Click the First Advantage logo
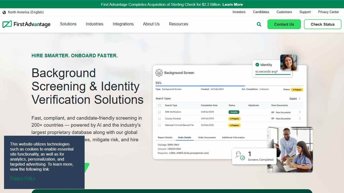Image resolution: width=344 pixels, height=193 pixels. coord(26,24)
